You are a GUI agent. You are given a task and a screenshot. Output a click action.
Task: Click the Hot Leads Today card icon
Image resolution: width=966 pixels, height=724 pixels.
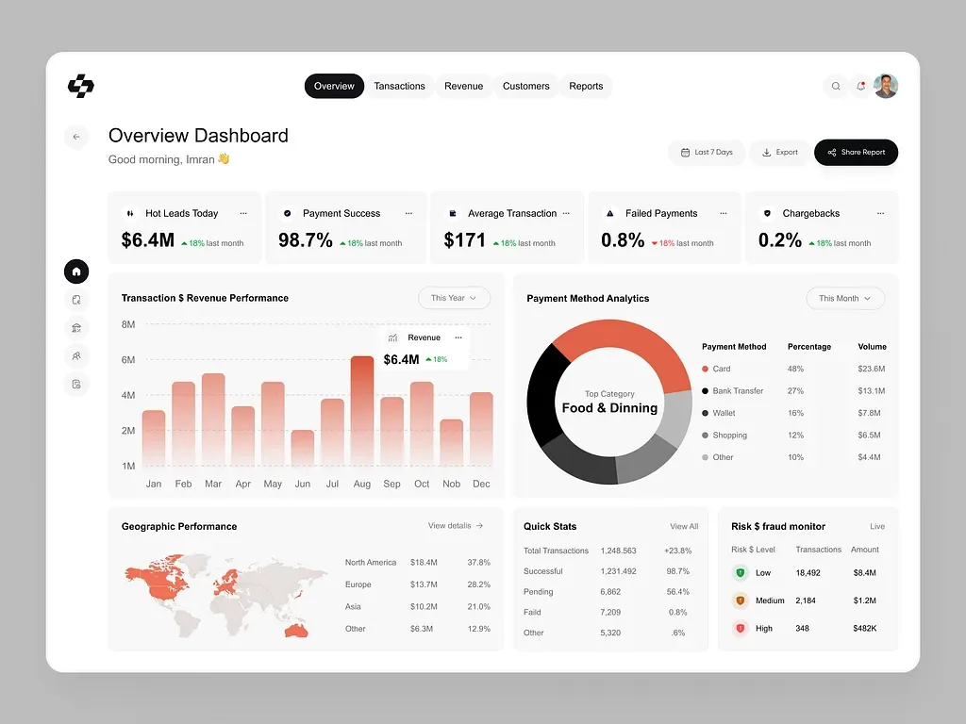point(130,213)
